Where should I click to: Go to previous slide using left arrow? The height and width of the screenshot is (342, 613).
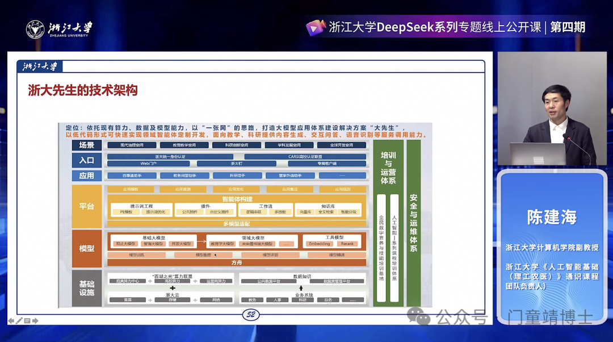[11, 321]
